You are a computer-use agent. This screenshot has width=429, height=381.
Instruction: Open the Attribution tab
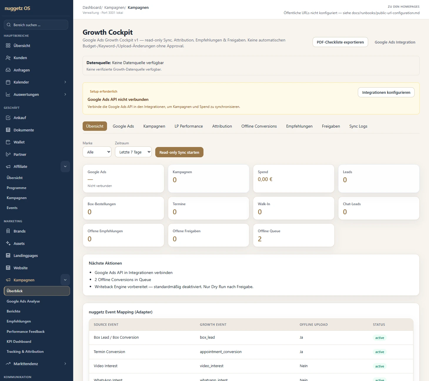click(222, 126)
